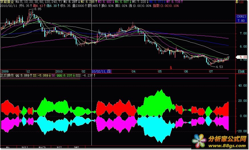Image resolution: width=249 pixels, height=150 pixels.
Task: Click the 正反操作 indicator name
Action: click(x=7, y=75)
